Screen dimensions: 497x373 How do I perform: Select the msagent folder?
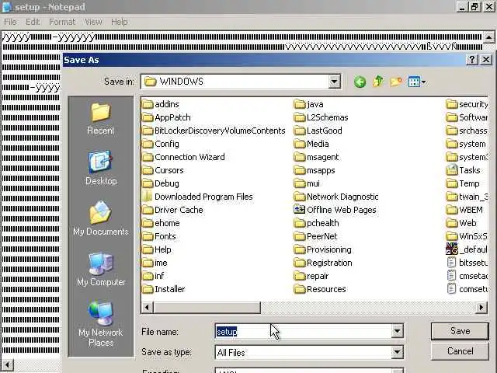[x=317, y=157]
